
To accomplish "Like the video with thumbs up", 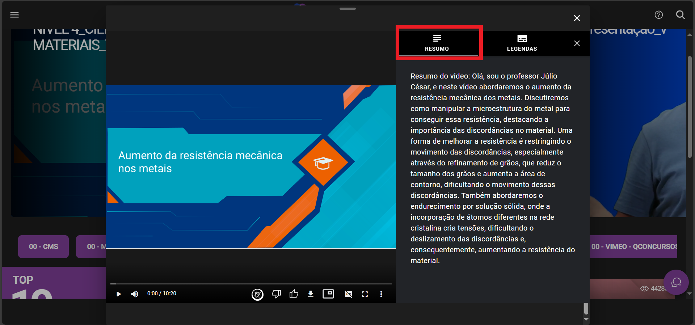I will coord(294,294).
